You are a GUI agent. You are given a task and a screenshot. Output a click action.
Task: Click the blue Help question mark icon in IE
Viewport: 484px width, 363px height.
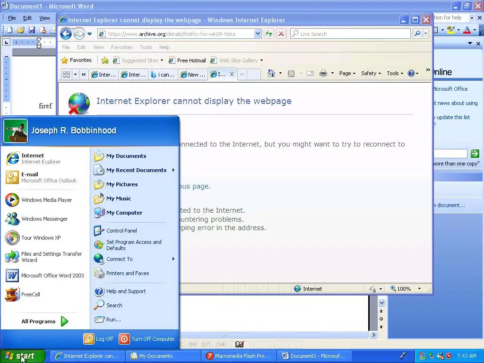click(411, 73)
